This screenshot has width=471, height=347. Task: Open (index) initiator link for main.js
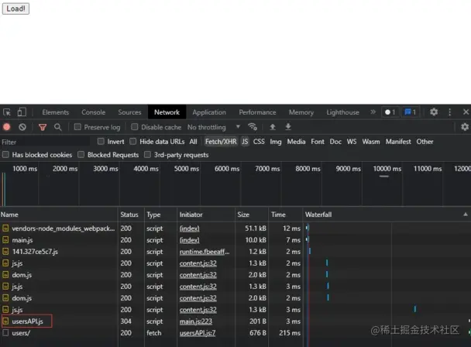tap(189, 240)
